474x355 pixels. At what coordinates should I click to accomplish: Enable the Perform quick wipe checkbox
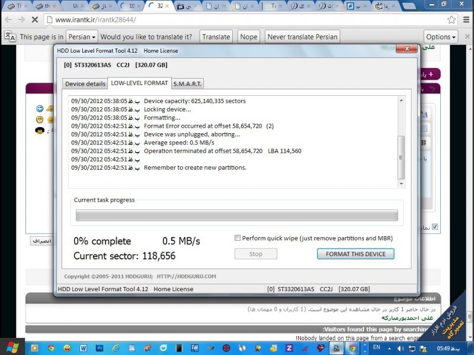tap(238, 238)
